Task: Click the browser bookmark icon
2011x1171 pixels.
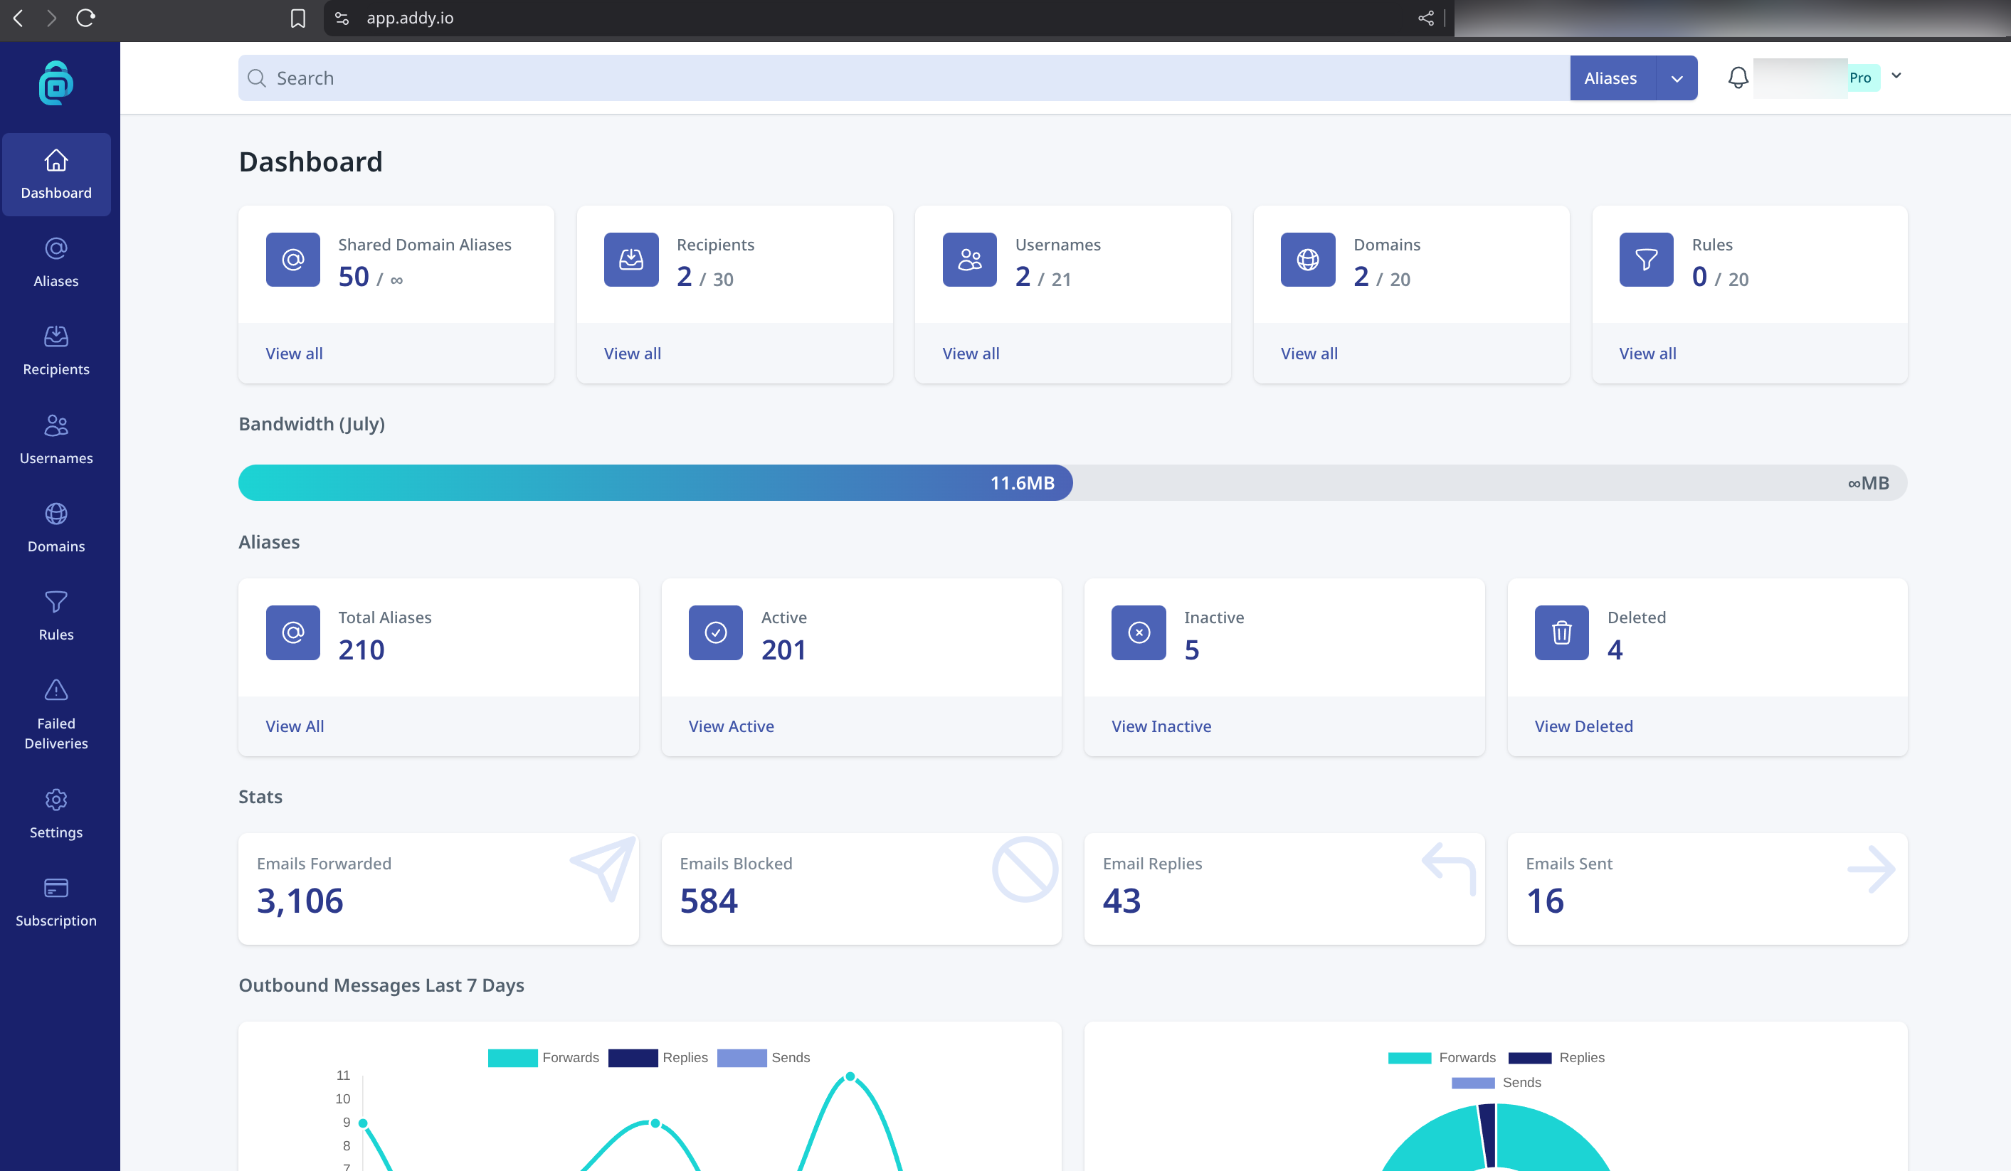Action: point(297,18)
